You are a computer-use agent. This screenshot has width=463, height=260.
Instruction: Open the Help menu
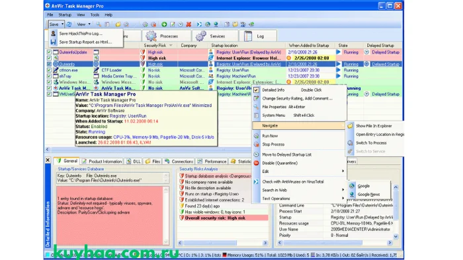coord(108,15)
